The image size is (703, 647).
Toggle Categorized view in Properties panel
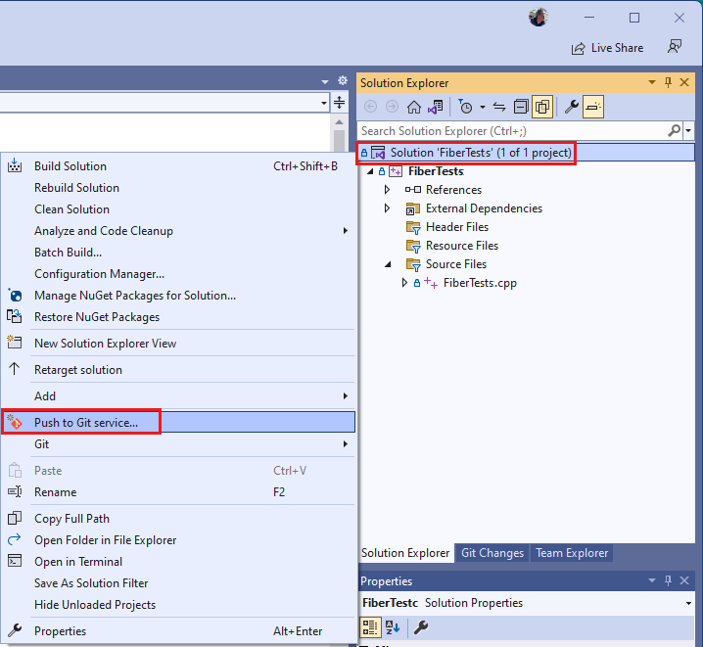[x=370, y=627]
